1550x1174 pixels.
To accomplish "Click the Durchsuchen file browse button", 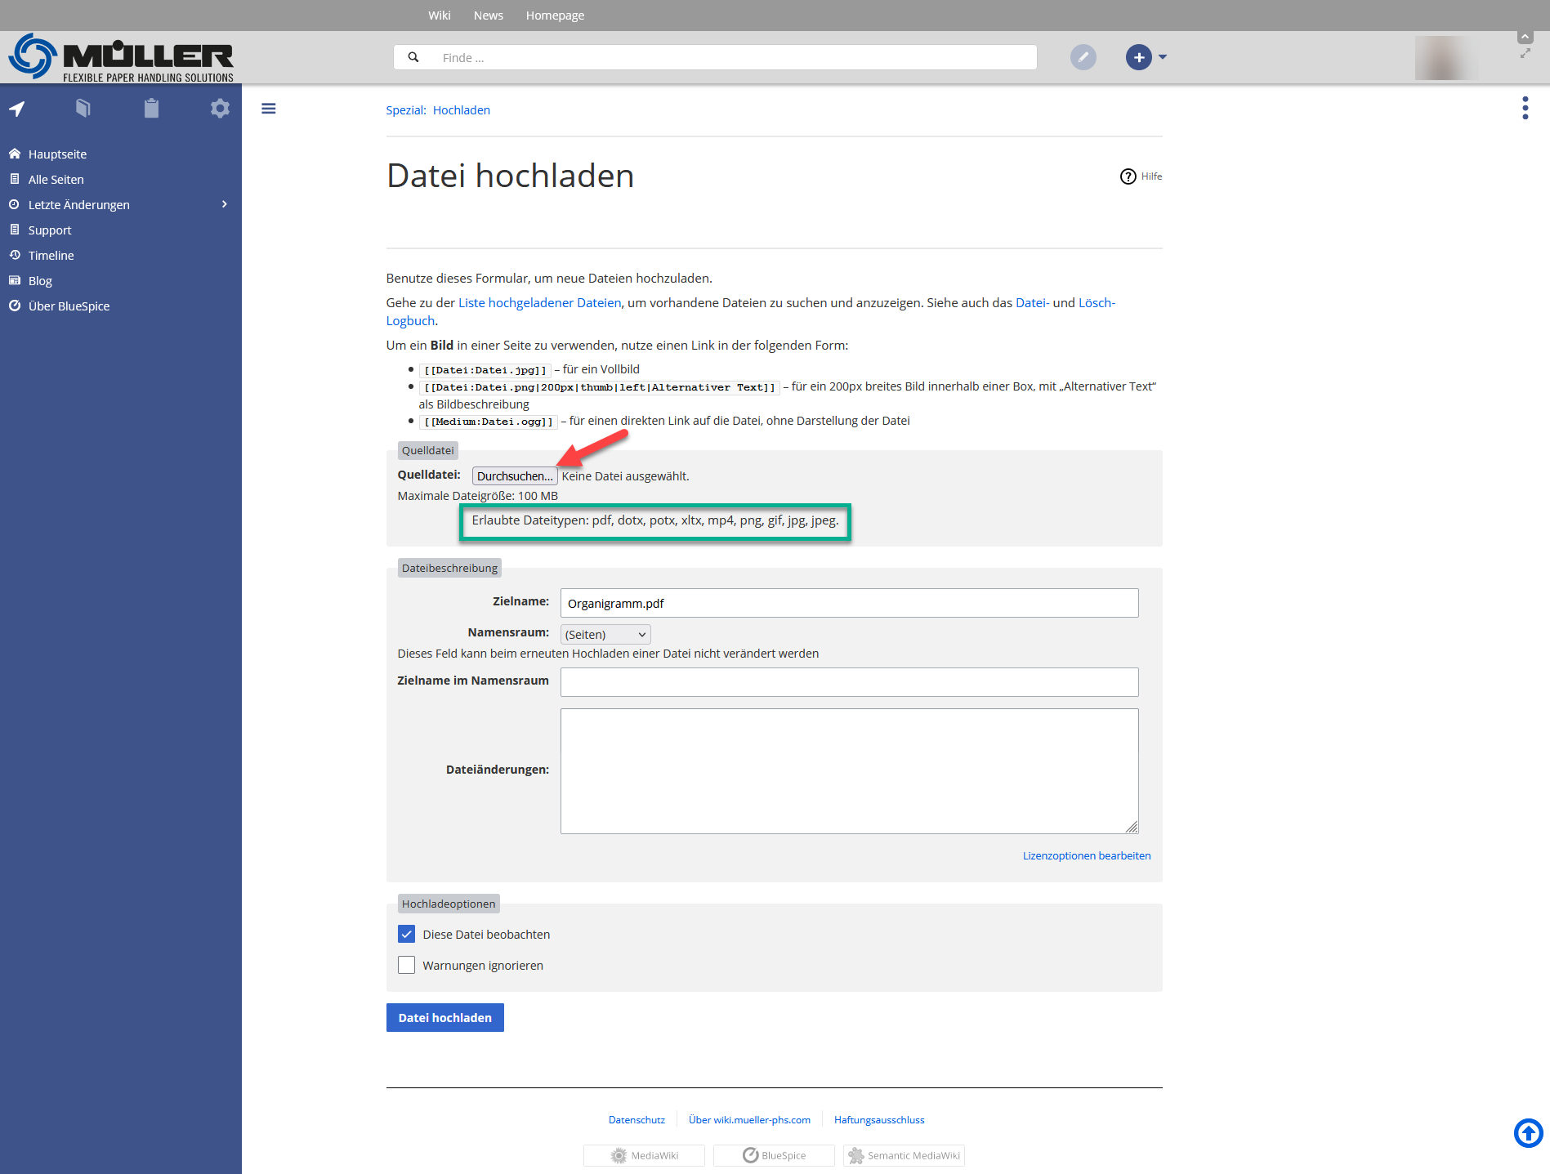I will (515, 476).
